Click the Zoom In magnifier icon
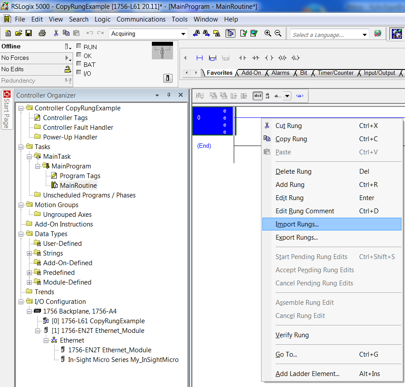This screenshot has height=387, width=405. click(x=268, y=33)
